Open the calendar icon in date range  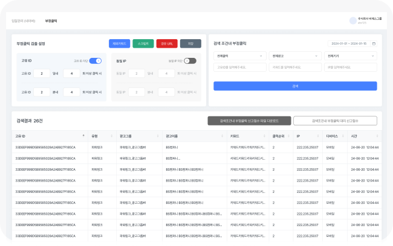[x=374, y=43]
